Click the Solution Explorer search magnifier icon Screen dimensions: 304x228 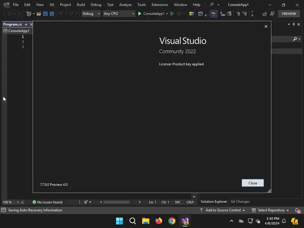click(x=295, y=39)
